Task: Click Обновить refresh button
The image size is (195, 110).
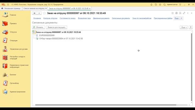Action: (39, 27)
